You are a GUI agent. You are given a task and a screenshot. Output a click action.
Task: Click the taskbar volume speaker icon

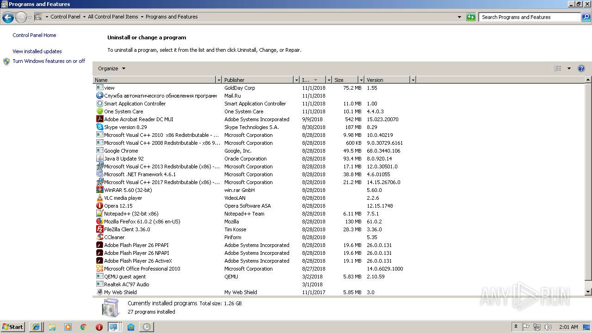pyautogui.click(x=548, y=327)
